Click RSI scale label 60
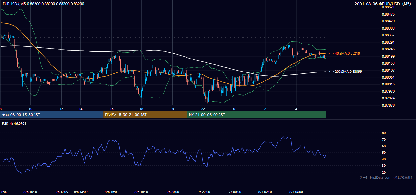The height and width of the screenshot is (195, 416). [384, 146]
